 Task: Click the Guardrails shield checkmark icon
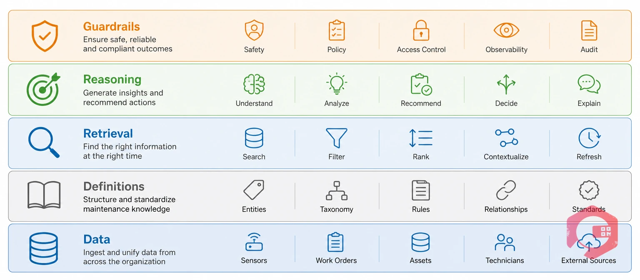45,36
